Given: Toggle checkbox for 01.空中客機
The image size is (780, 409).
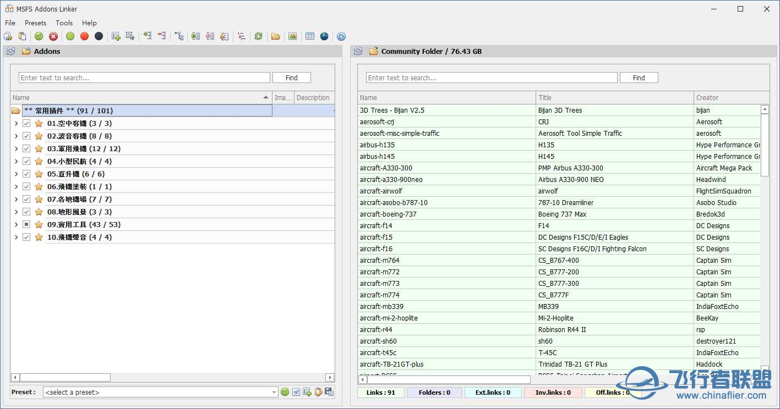Looking at the screenshot, I should click(26, 123).
